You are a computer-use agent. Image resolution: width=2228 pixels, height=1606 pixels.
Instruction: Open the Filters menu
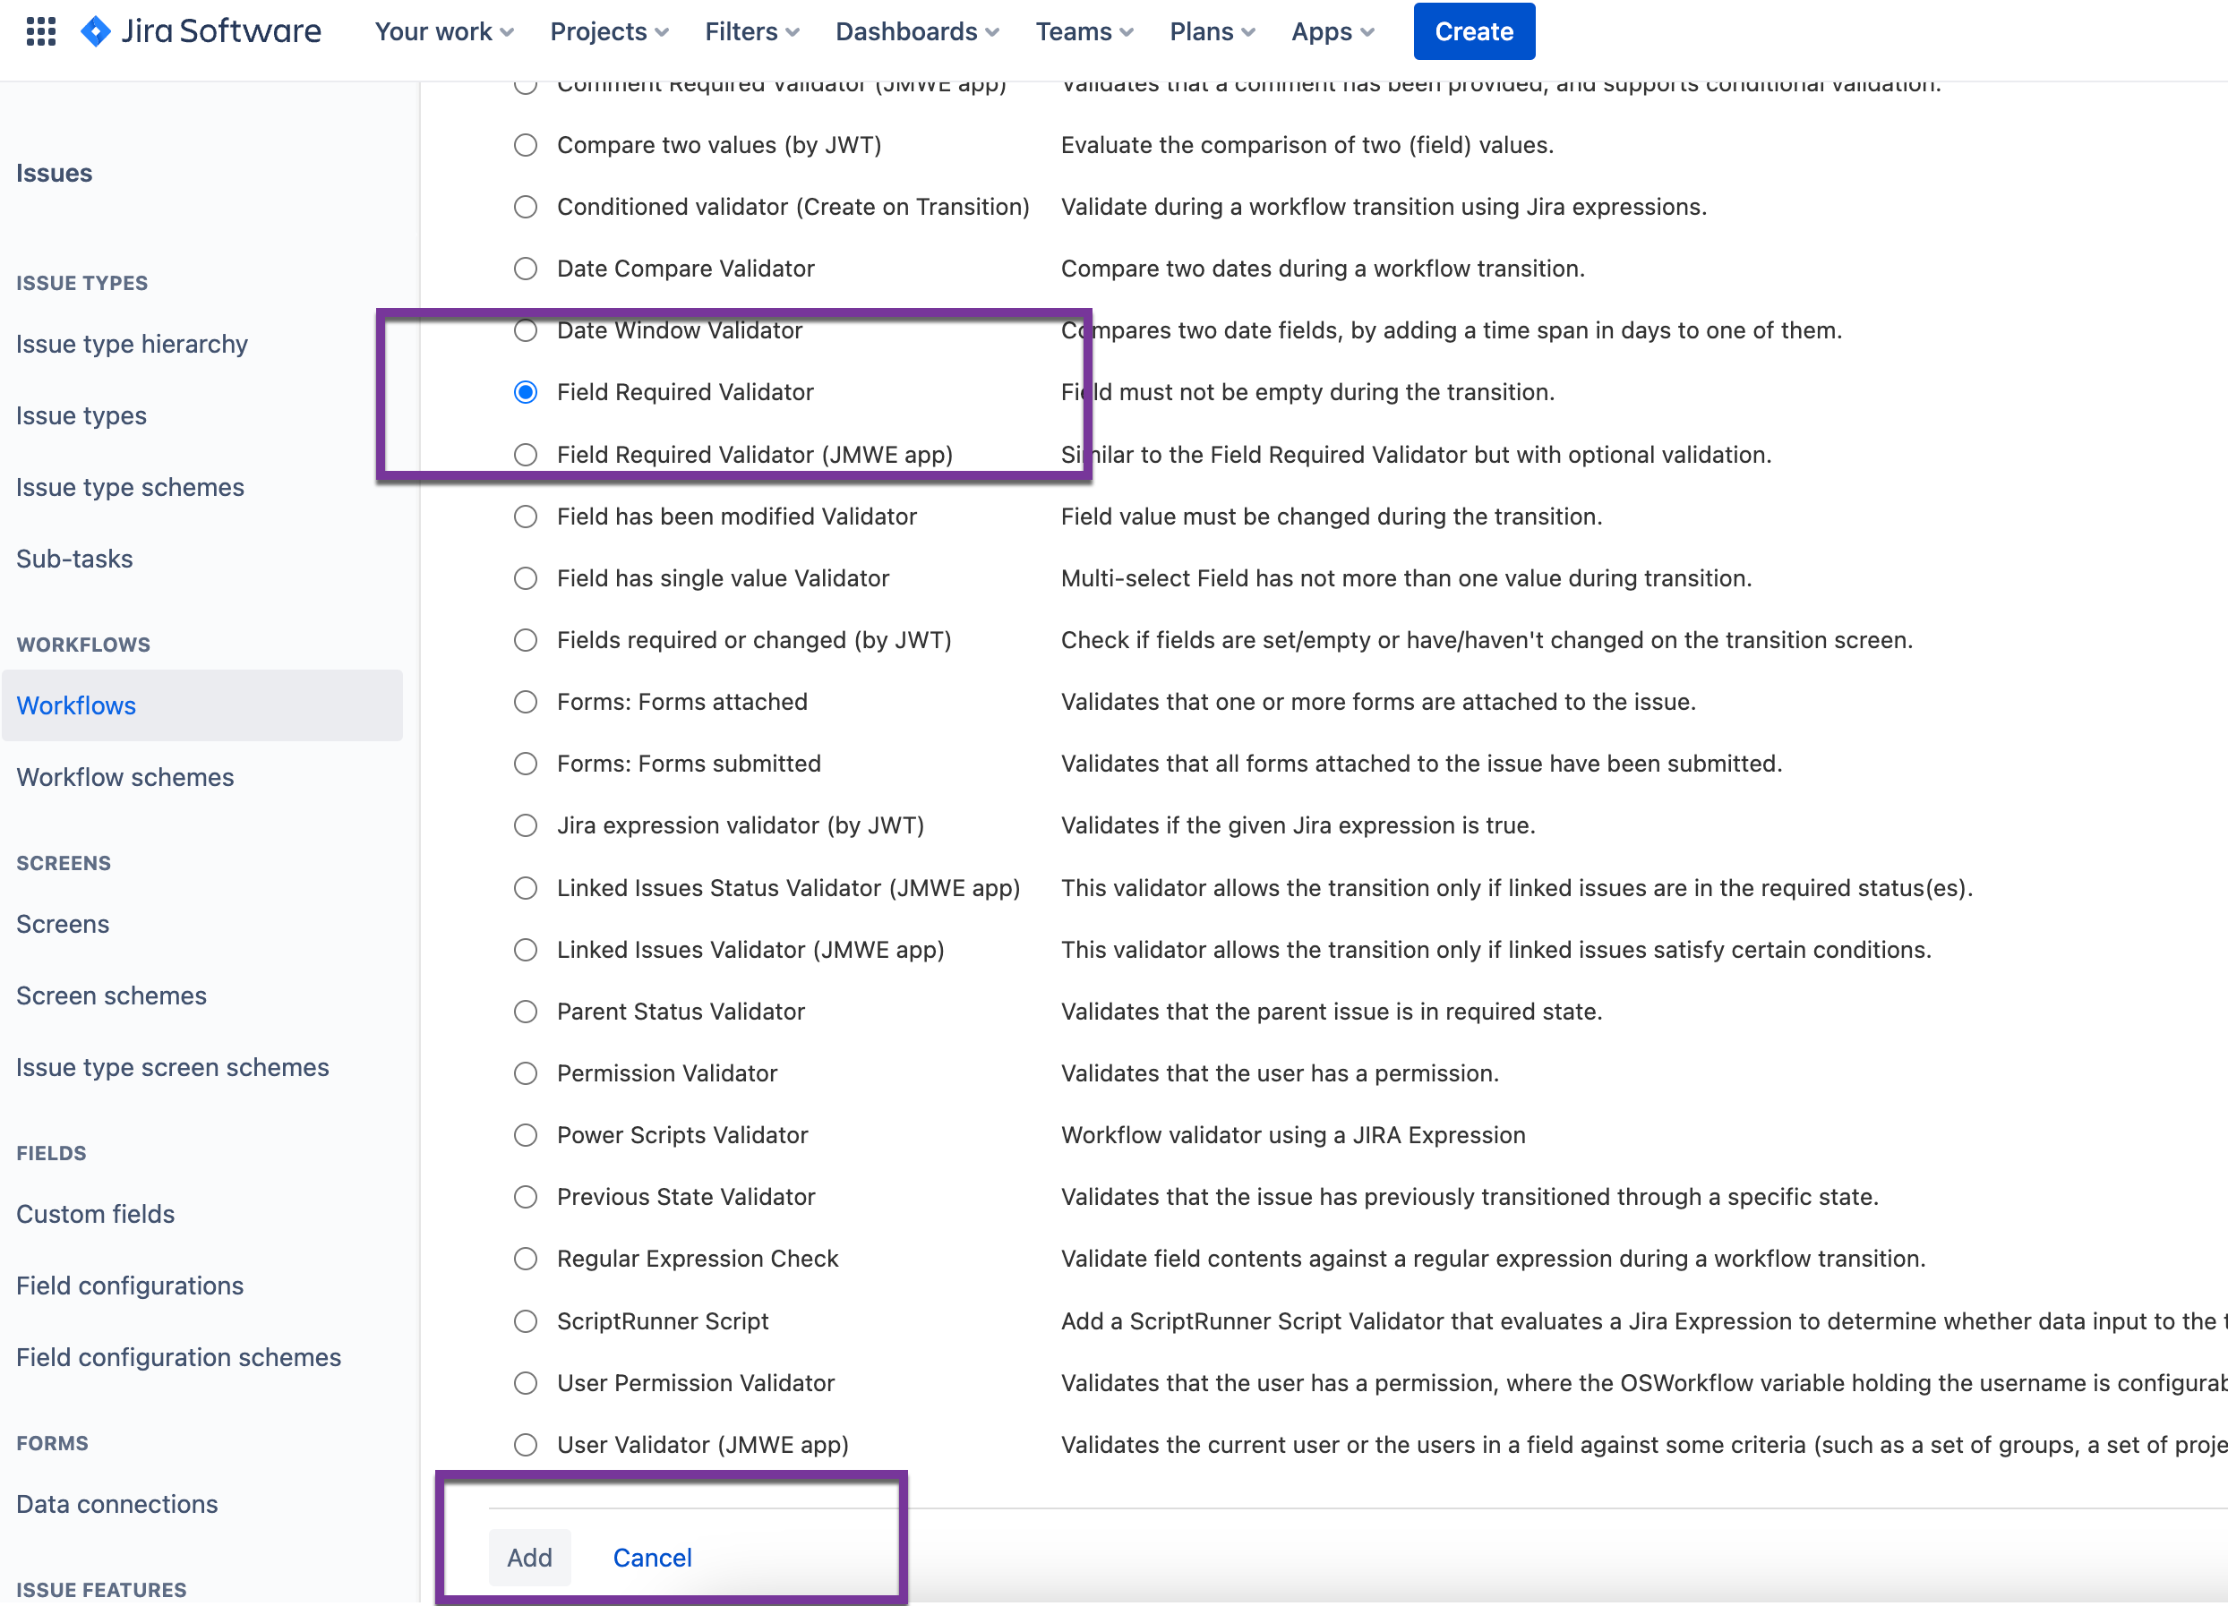click(x=751, y=31)
